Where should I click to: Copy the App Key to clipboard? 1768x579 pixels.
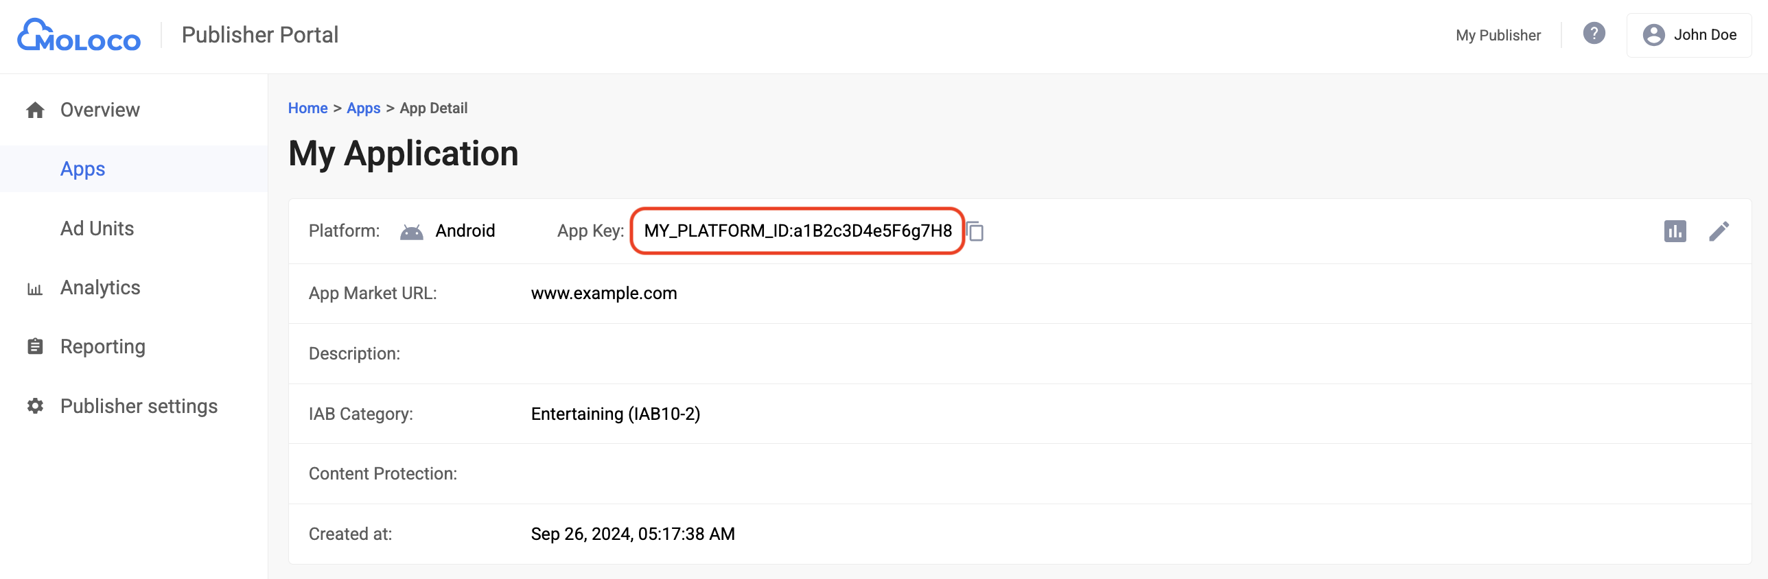[x=975, y=232]
